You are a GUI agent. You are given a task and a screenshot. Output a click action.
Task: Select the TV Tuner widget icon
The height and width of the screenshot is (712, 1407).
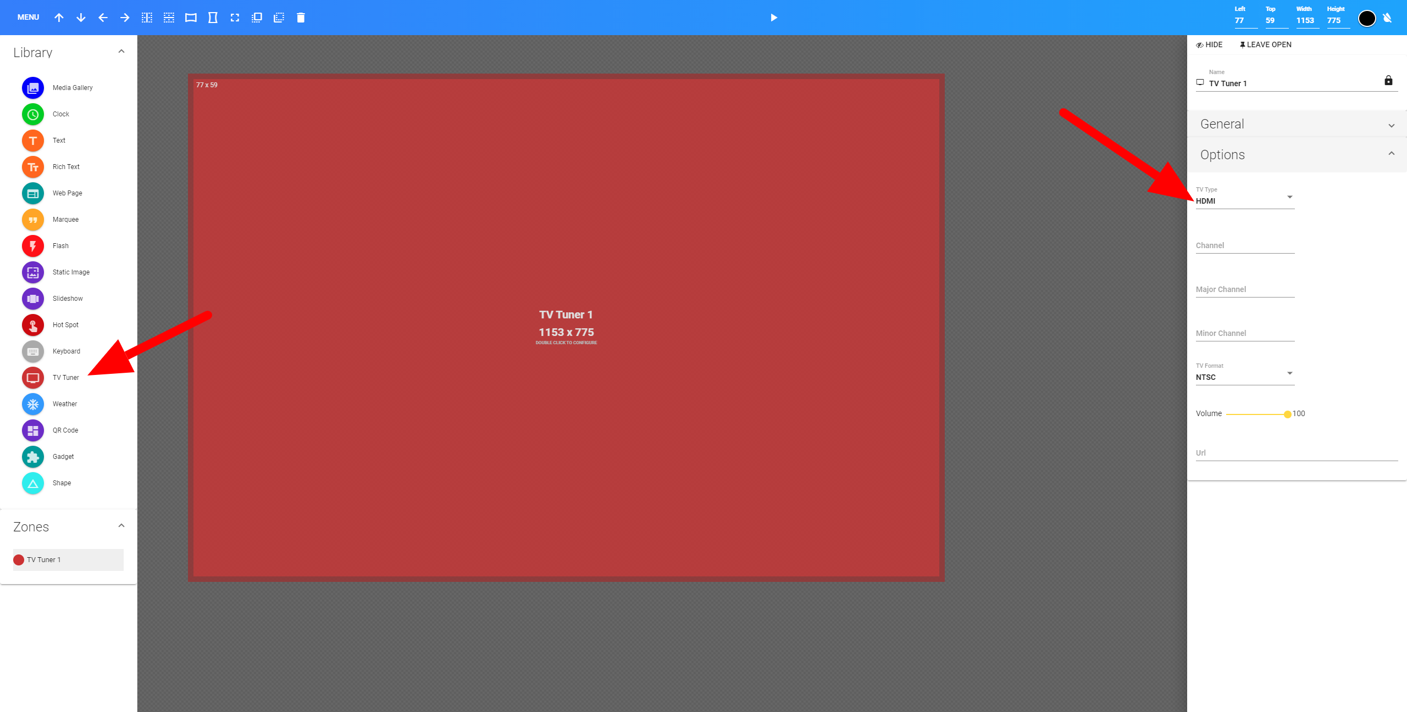coord(33,378)
